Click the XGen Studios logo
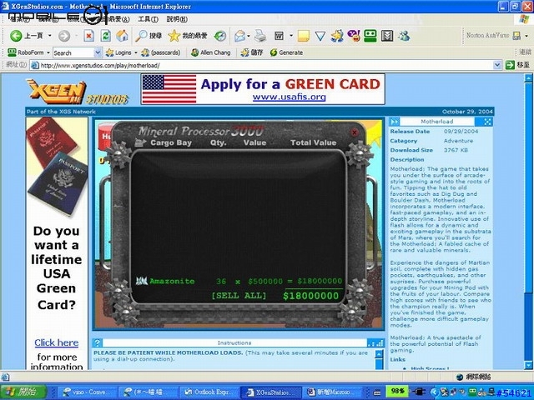The image size is (534, 400). coord(78,91)
